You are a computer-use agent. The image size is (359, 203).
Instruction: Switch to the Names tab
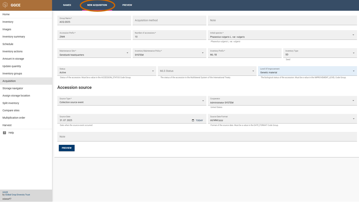[x=67, y=5]
